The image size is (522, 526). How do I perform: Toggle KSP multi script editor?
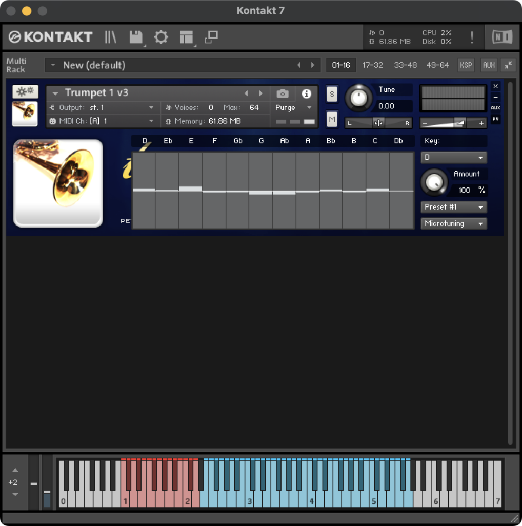pos(466,65)
